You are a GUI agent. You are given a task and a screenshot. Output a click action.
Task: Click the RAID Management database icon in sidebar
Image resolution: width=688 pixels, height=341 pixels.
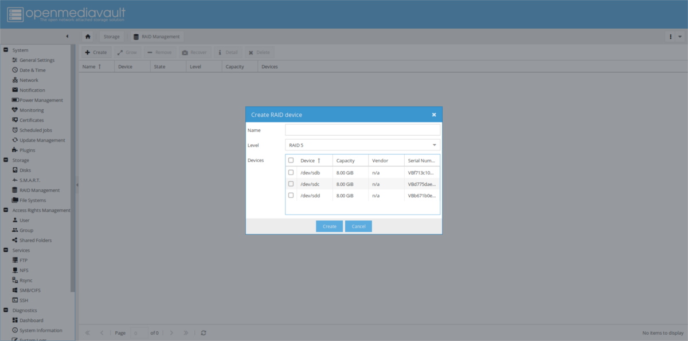(x=15, y=190)
